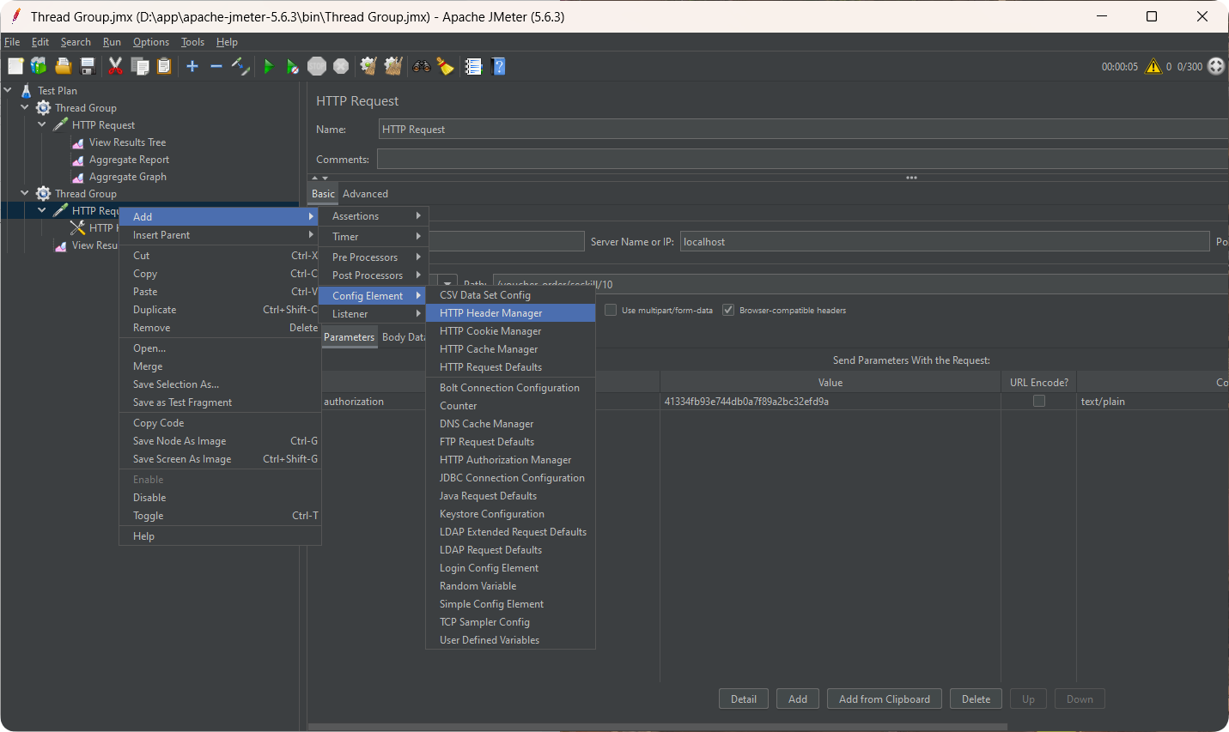Click the Toggle enable/disable toolbar icon
The width and height of the screenshot is (1229, 732).
tap(240, 66)
